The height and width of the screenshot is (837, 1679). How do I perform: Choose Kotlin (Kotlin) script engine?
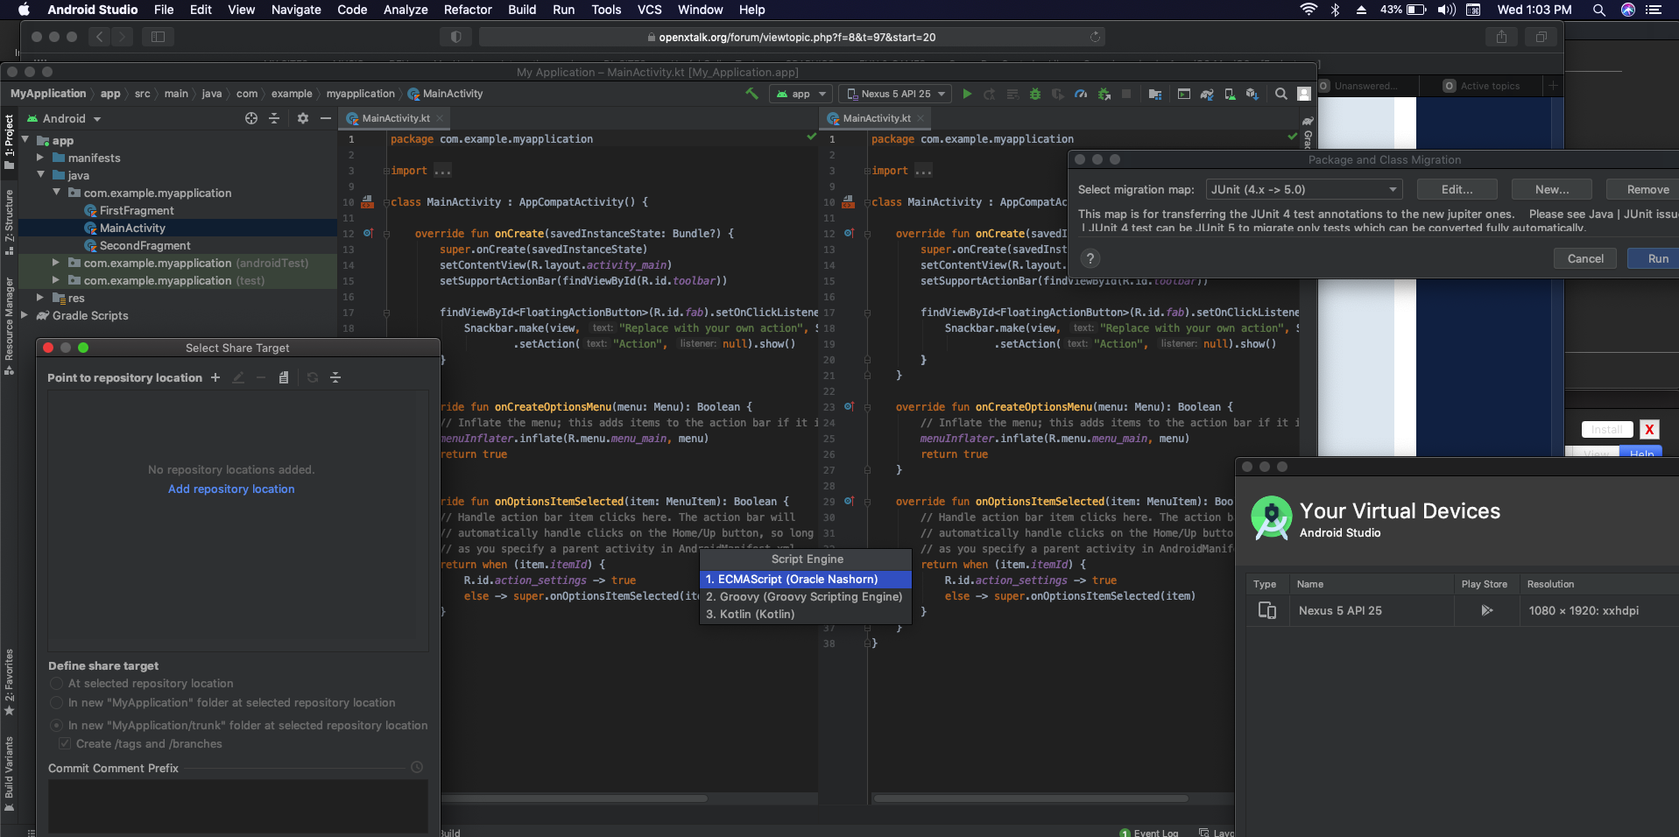806,614
